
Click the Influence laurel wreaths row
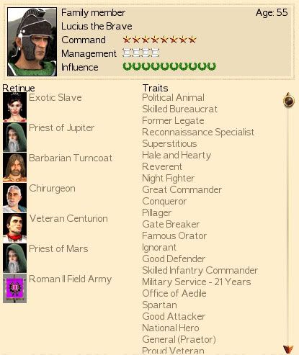tap(169, 66)
